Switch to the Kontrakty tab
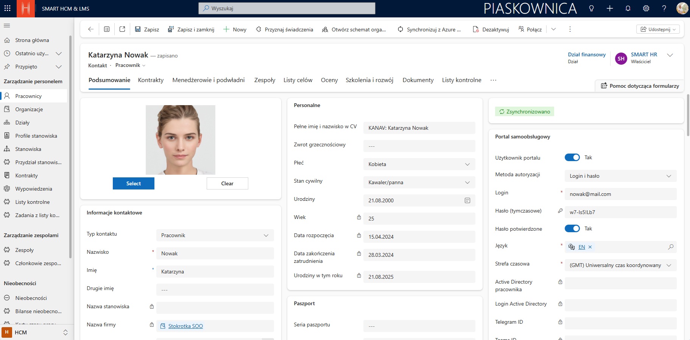The width and height of the screenshot is (690, 340). pyautogui.click(x=151, y=80)
